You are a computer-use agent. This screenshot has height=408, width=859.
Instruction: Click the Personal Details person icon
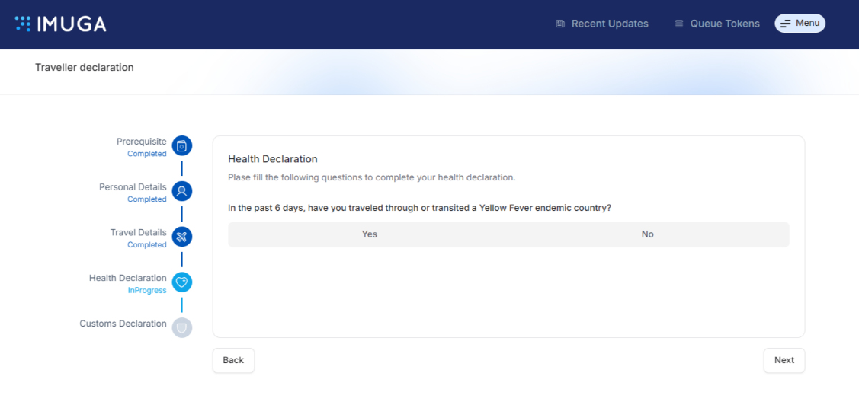(x=181, y=191)
